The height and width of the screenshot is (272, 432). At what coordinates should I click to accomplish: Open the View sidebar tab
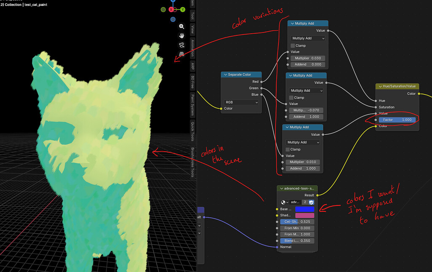[x=192, y=29]
